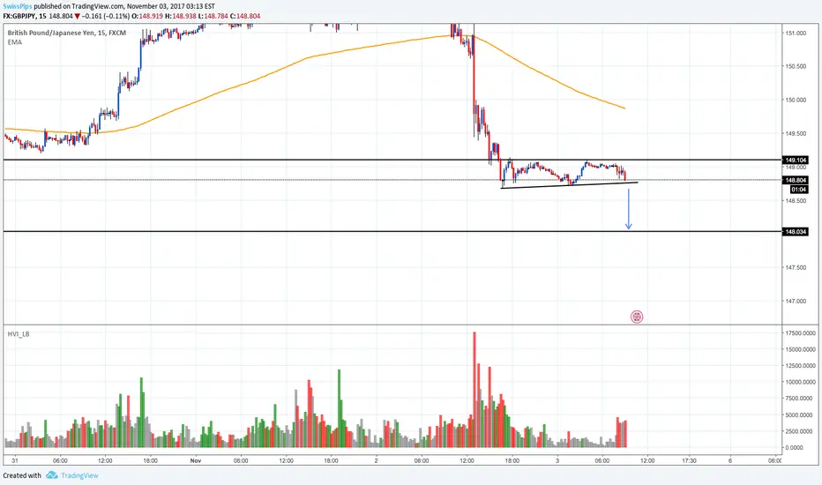The image size is (822, 485).
Task: Click the 17500.0000 volume axis label
Action: pos(801,333)
